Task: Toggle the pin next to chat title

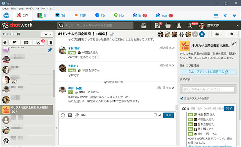Action: pyautogui.click(x=112, y=34)
